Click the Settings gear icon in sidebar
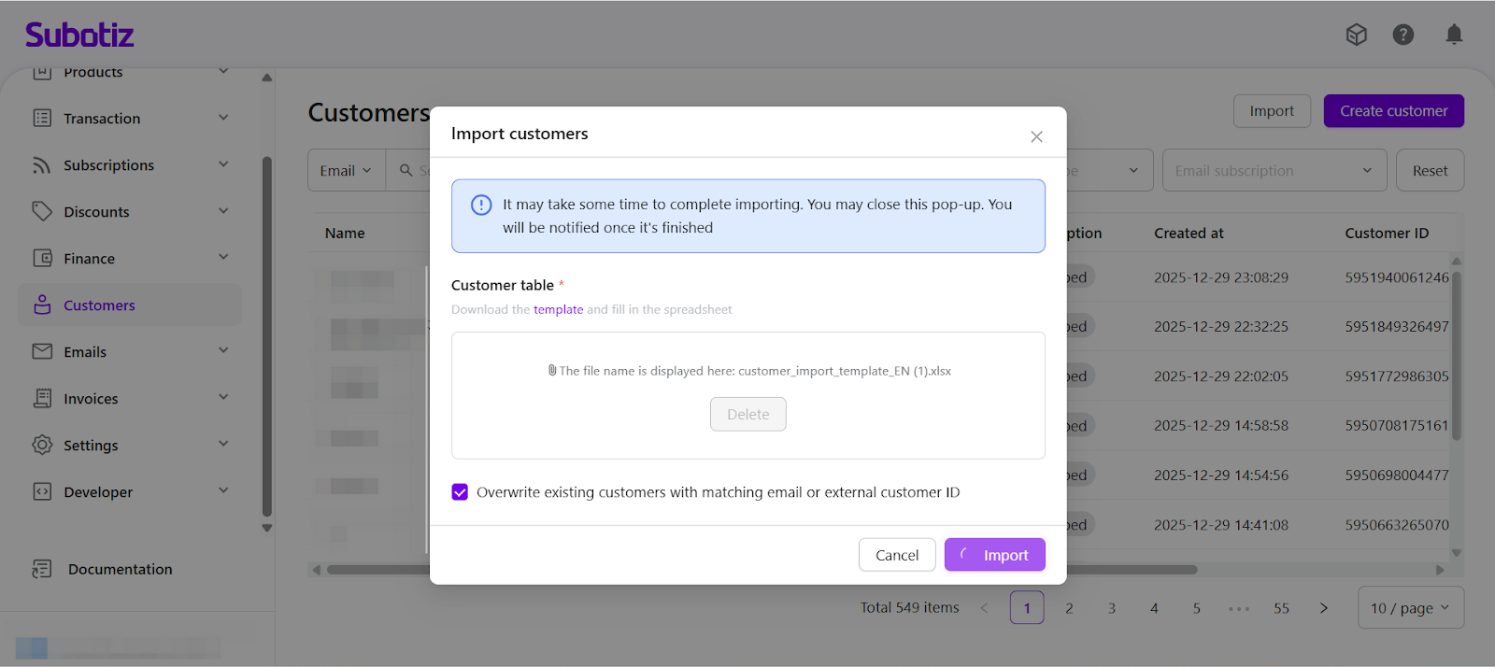Image resolution: width=1495 pixels, height=667 pixels. (42, 445)
